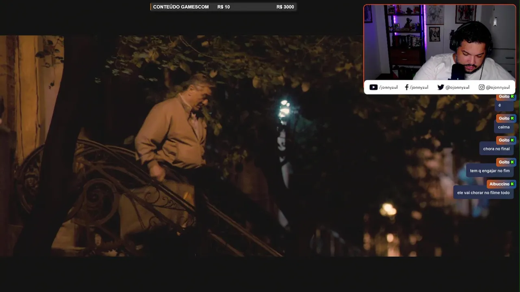Image resolution: width=520 pixels, height=292 pixels.
Task: Click the chat message 'tem q engajar no fim'
Action: point(490,171)
